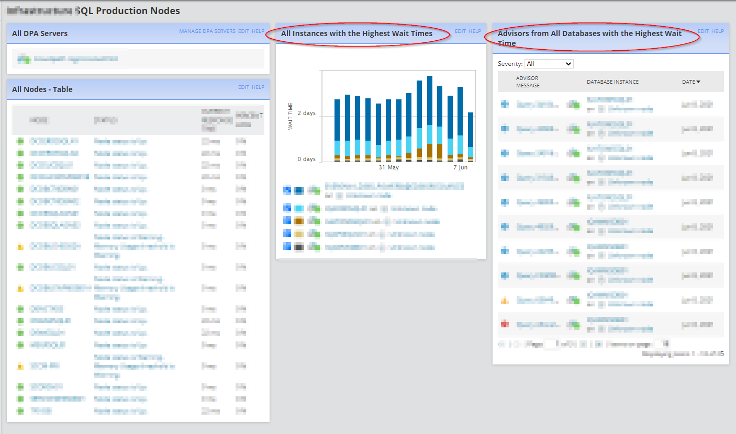
Task: Click HELP on Highest Wait Times instances panel
Action: pyautogui.click(x=475, y=31)
